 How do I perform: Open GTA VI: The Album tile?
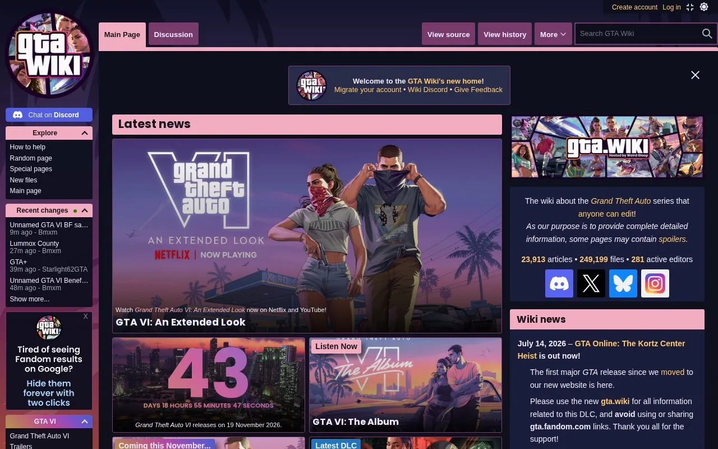(406, 384)
